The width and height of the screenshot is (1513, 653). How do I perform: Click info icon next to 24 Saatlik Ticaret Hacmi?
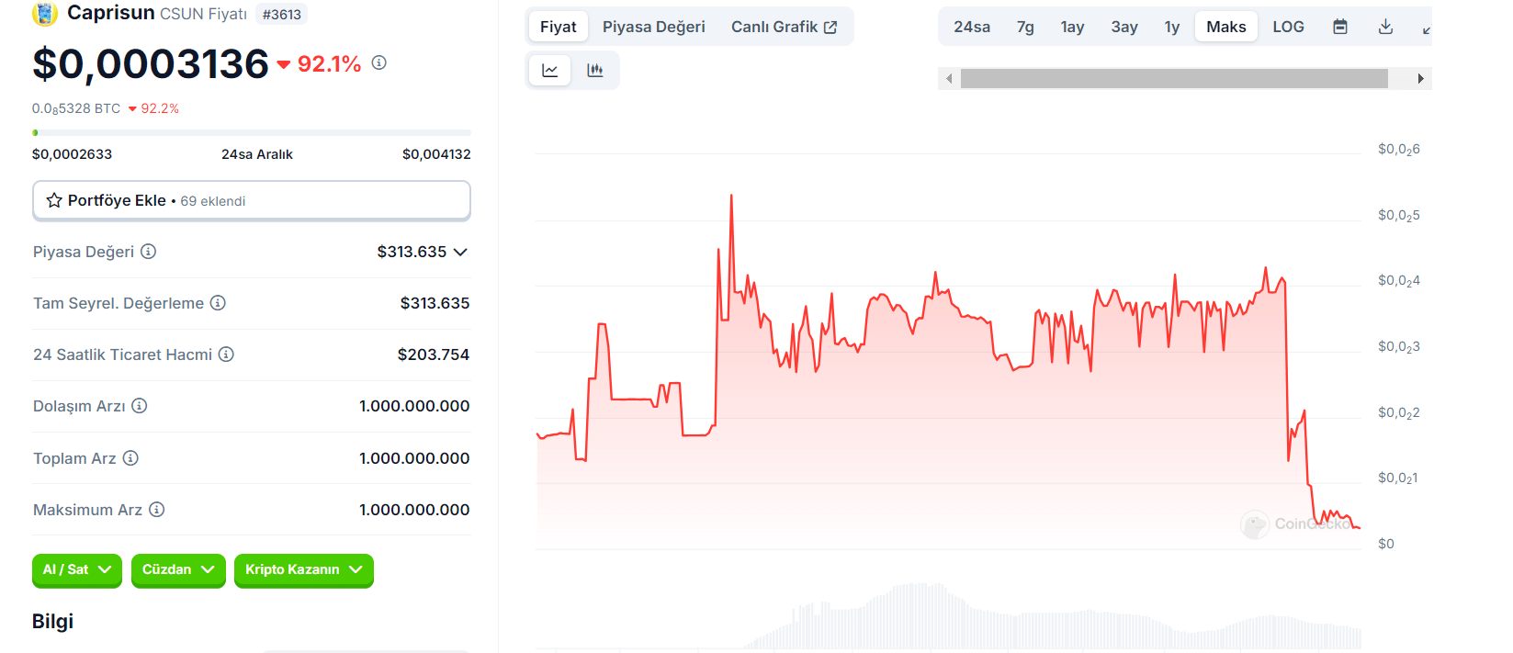coord(226,355)
